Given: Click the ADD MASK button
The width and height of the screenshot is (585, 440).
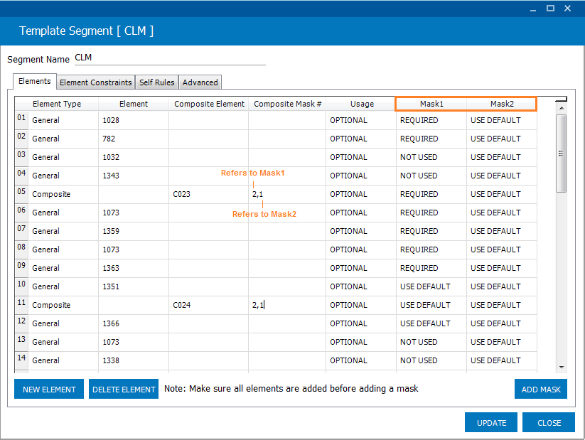Looking at the screenshot, I should [541, 390].
